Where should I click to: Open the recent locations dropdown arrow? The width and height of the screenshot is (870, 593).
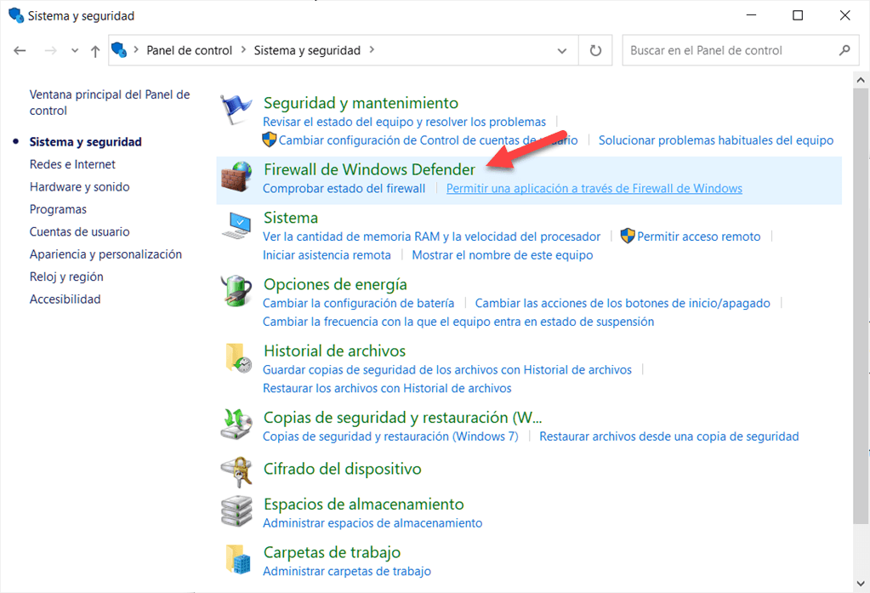click(75, 50)
